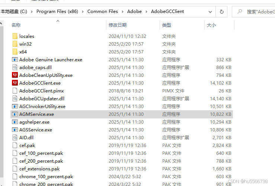275x186 pixels.
Task: Click the agshelper.exe application icon
Action: tap(15, 122)
